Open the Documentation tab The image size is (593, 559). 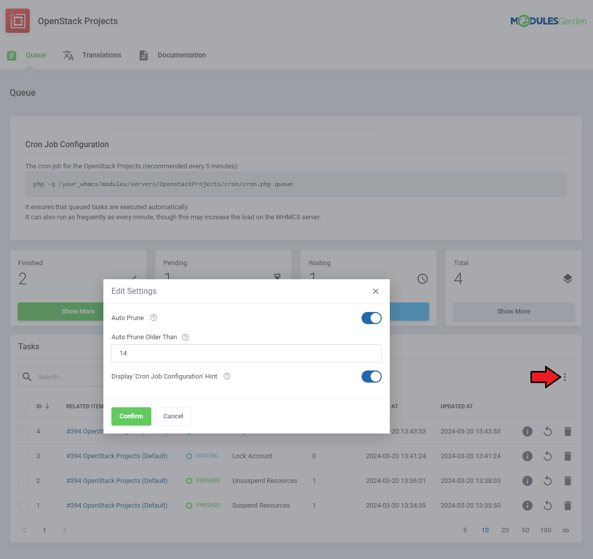(172, 55)
